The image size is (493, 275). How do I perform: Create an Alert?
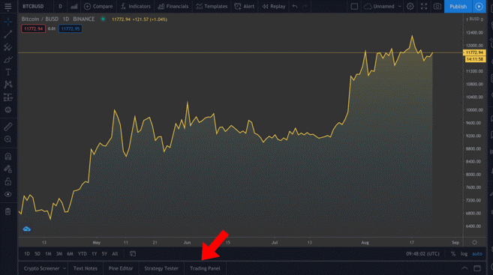pyautogui.click(x=245, y=7)
